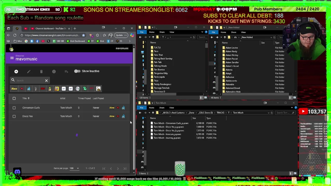
Task: Open a new browser tab with plus
Action: (75, 28)
